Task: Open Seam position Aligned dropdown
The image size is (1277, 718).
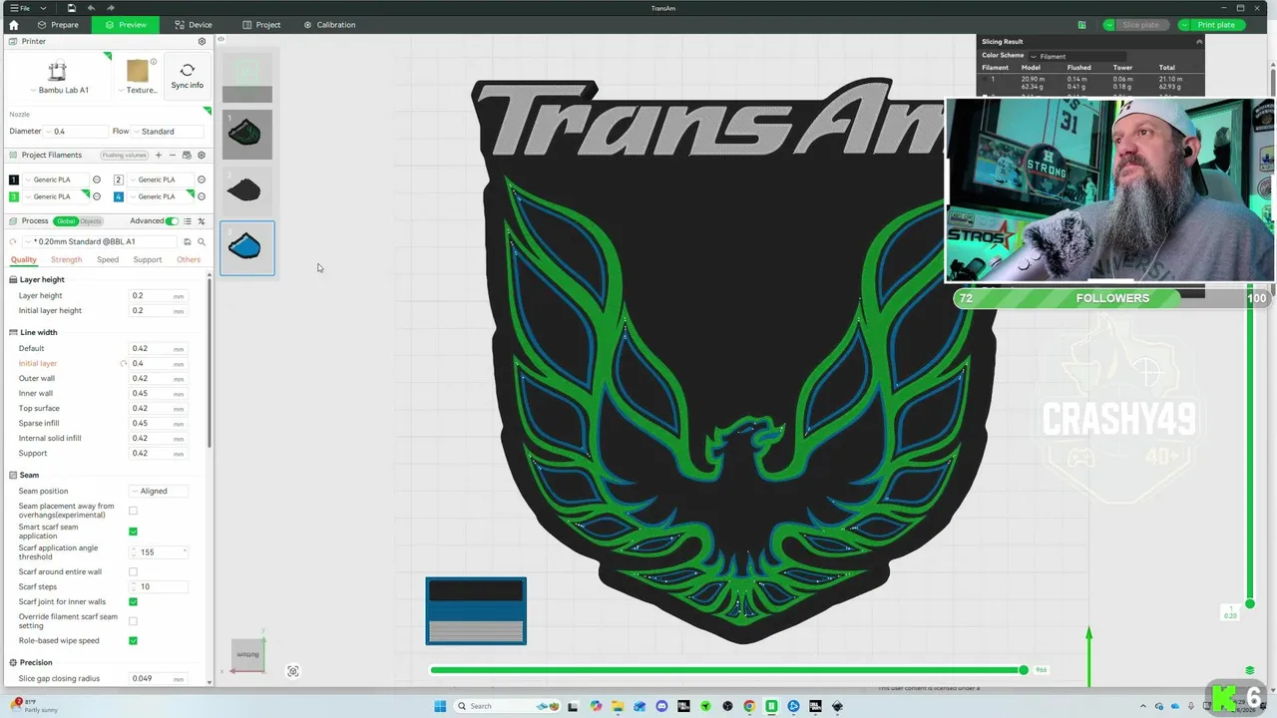Action: [x=158, y=491]
